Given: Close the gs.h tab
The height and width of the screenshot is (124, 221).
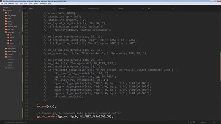Looking at the screenshot, I should 173,8.
